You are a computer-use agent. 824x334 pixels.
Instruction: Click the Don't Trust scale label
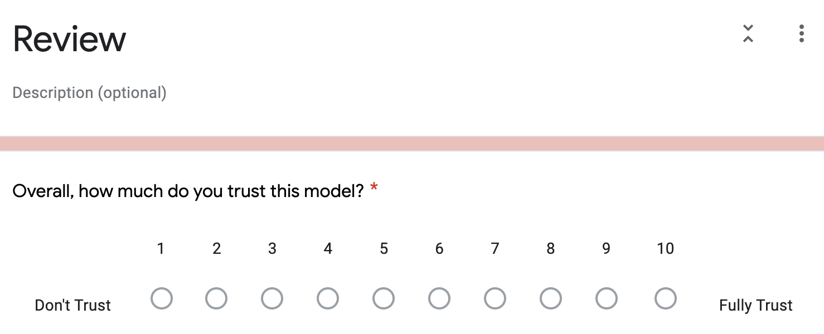pos(73,305)
